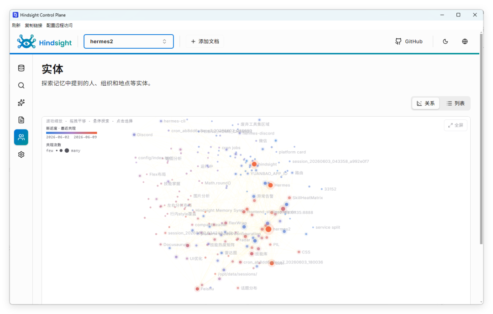Select the SkillHeatMatrix node

[x=289, y=198]
